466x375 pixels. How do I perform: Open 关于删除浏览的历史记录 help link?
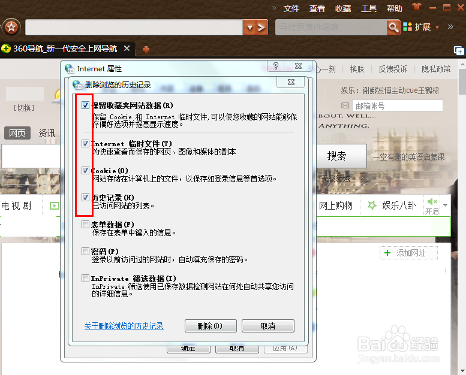point(124,326)
